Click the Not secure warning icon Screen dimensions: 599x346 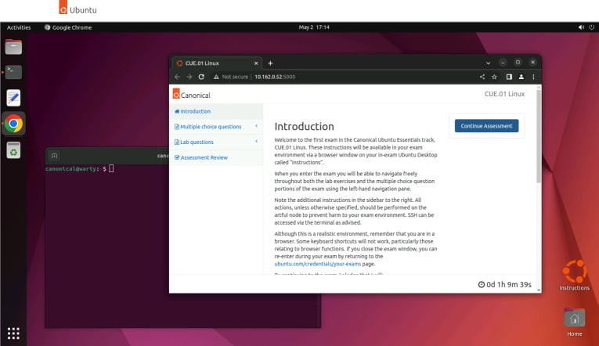point(216,77)
